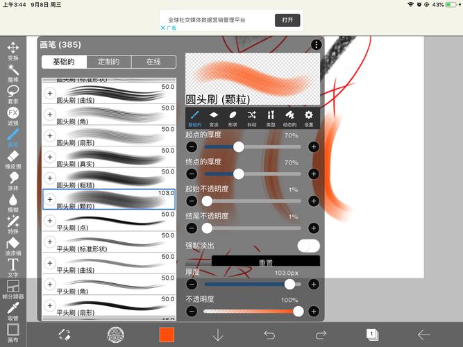Switch to the 在线 brush tab

pos(153,62)
